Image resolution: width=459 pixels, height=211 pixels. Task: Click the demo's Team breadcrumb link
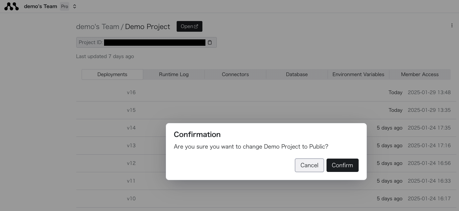(x=98, y=26)
